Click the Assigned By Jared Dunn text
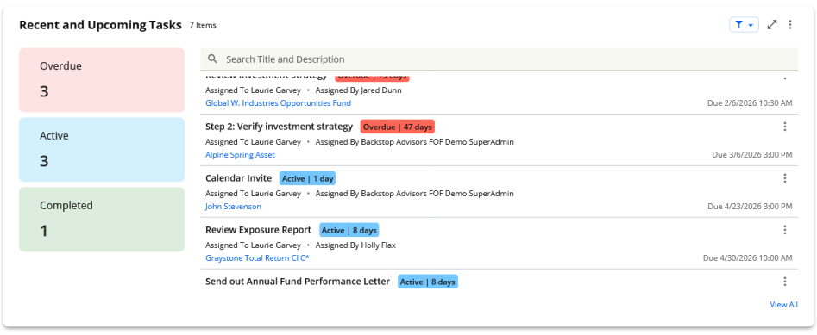 [359, 90]
